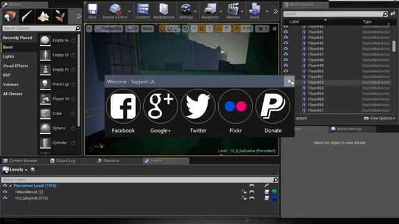399x224 pixels.
Task: Select the Player Start item thumbnail
Action: (x=45, y=99)
